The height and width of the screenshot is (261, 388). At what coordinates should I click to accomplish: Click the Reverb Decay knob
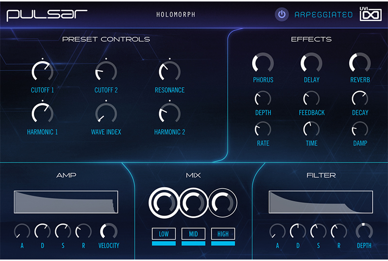(x=360, y=99)
